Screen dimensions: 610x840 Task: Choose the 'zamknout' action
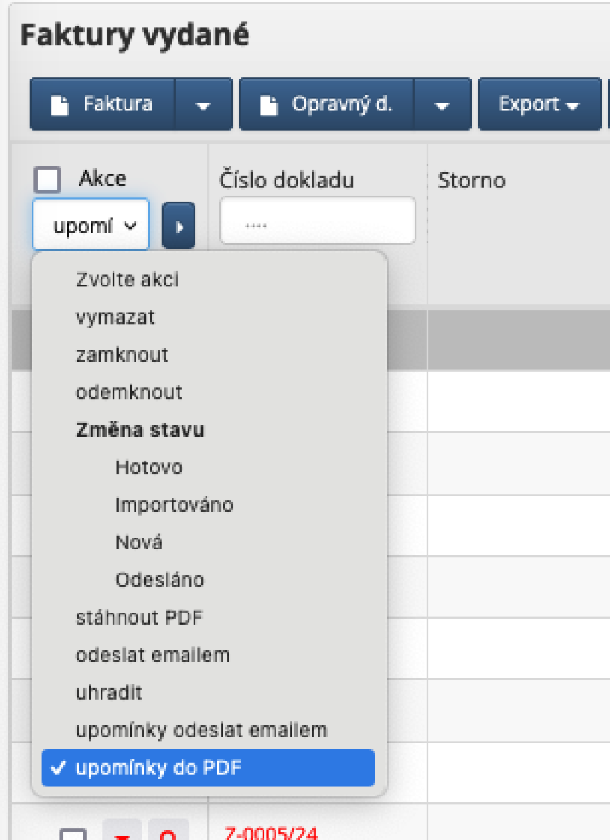point(122,354)
